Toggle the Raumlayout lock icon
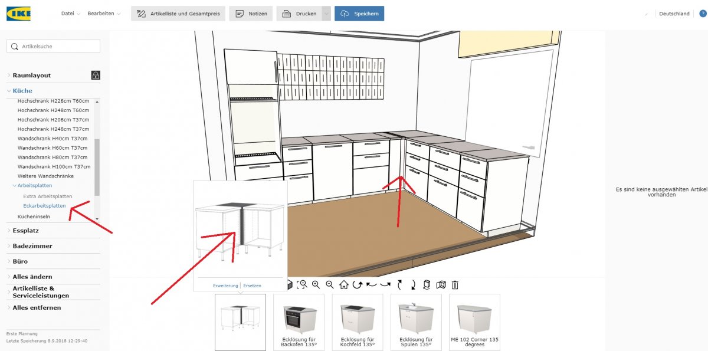The height and width of the screenshot is (351, 708). 96,75
